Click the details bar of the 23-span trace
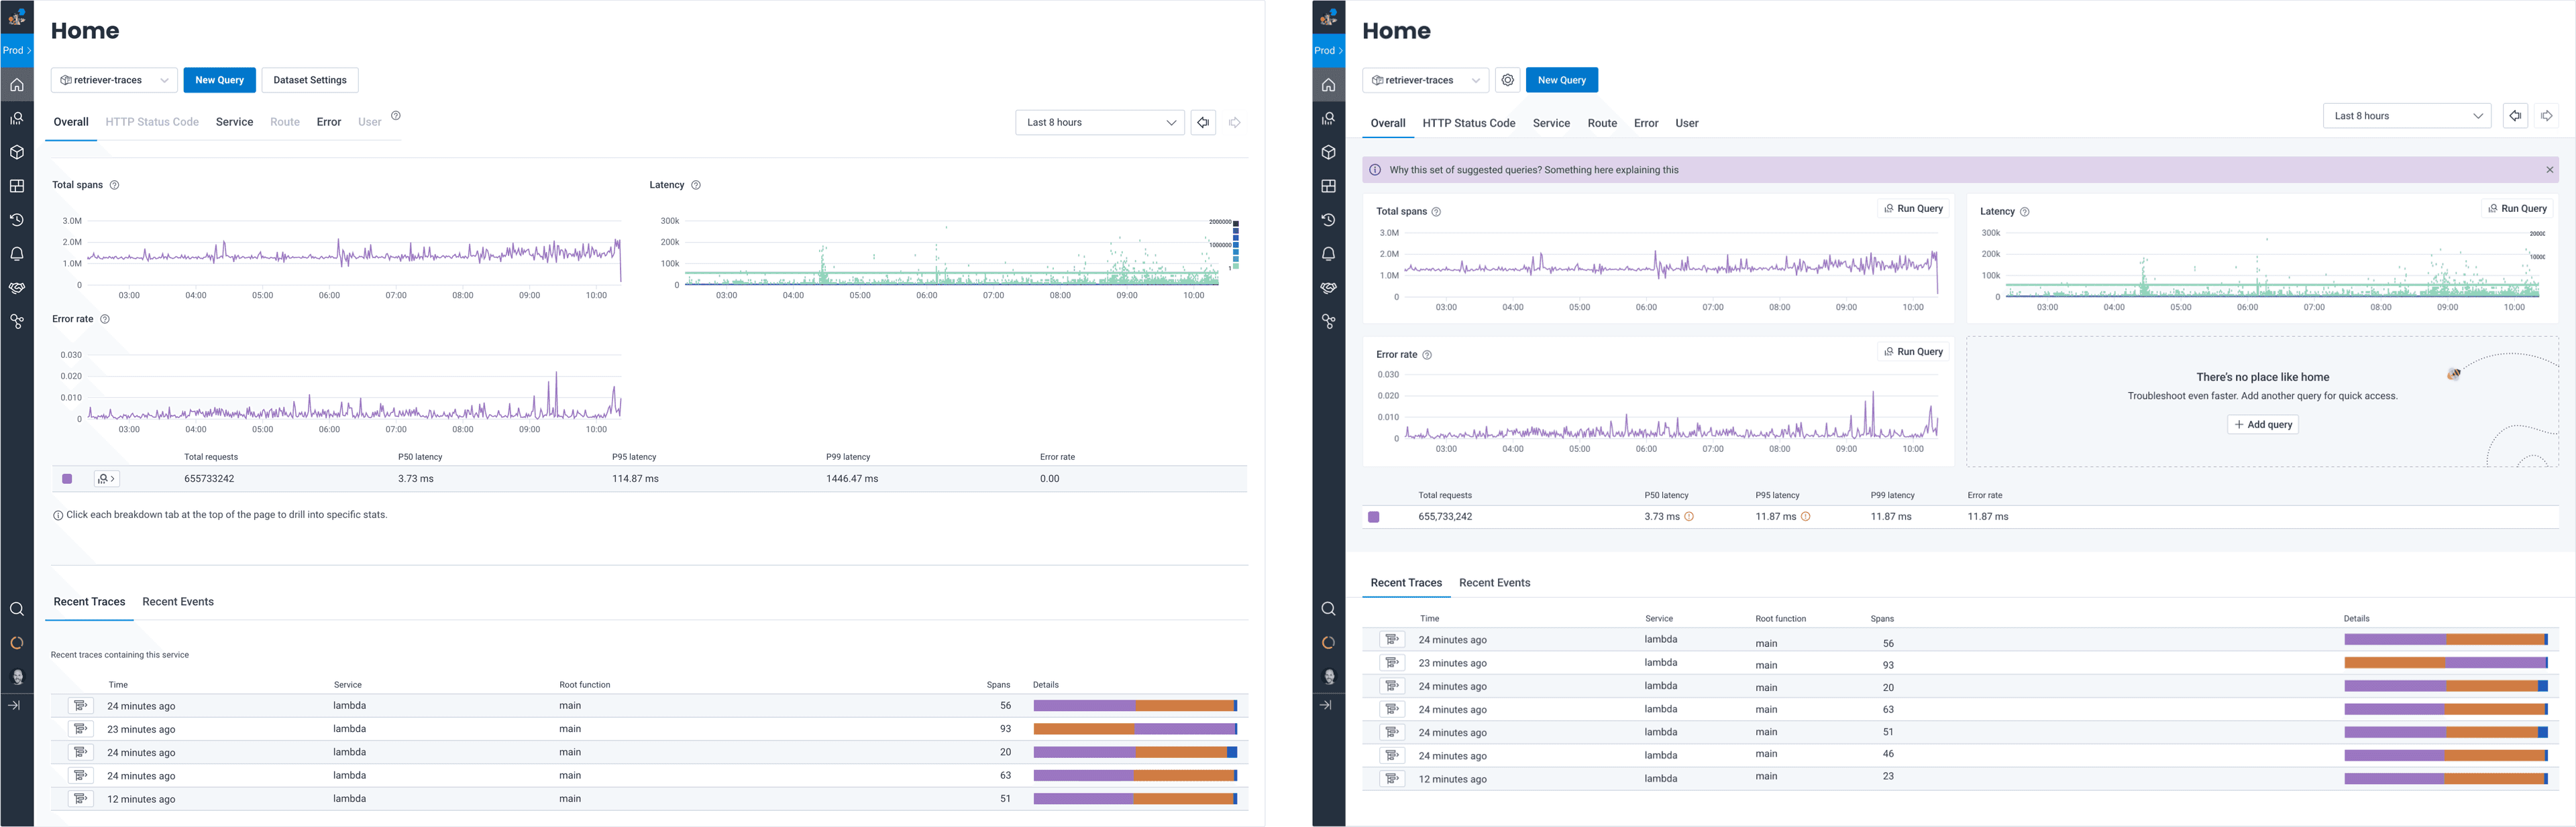The width and height of the screenshot is (2576, 827). [2445, 778]
